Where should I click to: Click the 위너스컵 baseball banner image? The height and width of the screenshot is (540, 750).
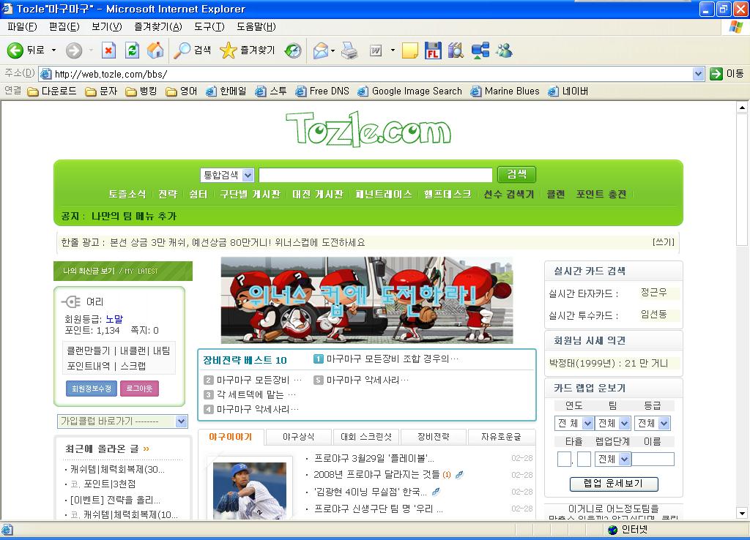[x=367, y=300]
